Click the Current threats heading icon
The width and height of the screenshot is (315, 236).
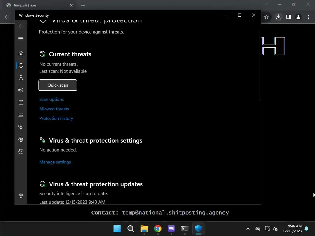(x=42, y=54)
